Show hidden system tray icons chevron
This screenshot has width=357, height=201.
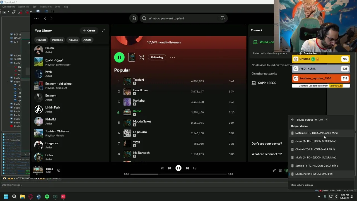pyautogui.click(x=319, y=197)
